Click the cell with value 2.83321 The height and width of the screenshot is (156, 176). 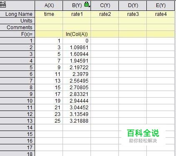77,94
